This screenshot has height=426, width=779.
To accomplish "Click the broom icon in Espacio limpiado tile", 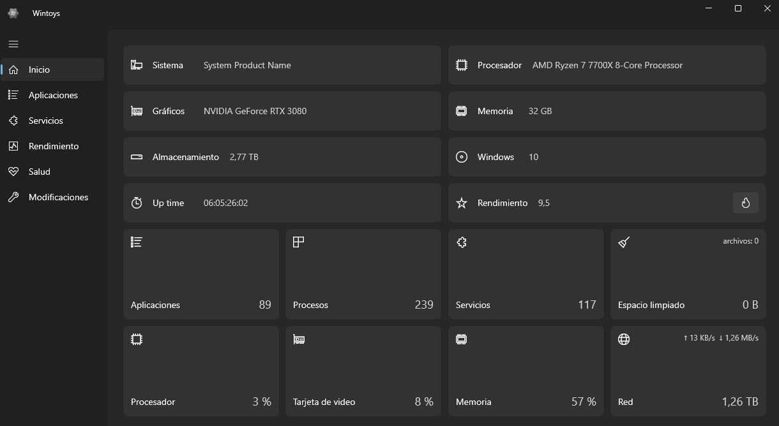I will pyautogui.click(x=624, y=242).
